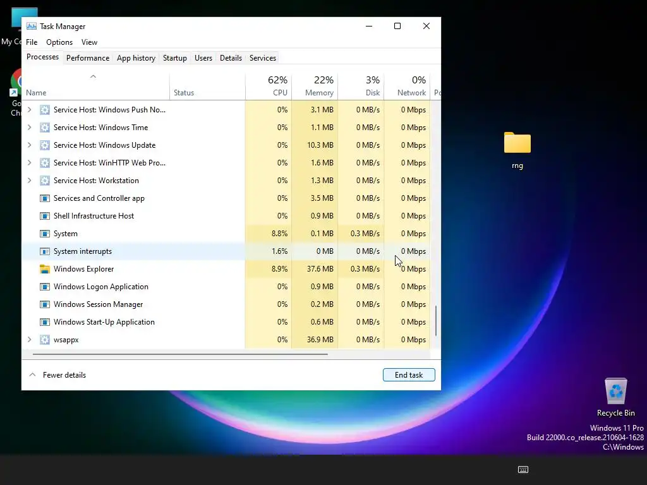Collapse view with Fewer details chevron
Viewport: 647px width, 485px height.
(x=32, y=375)
